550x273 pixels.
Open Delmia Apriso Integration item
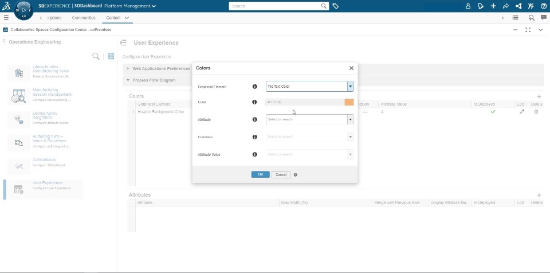point(45,119)
